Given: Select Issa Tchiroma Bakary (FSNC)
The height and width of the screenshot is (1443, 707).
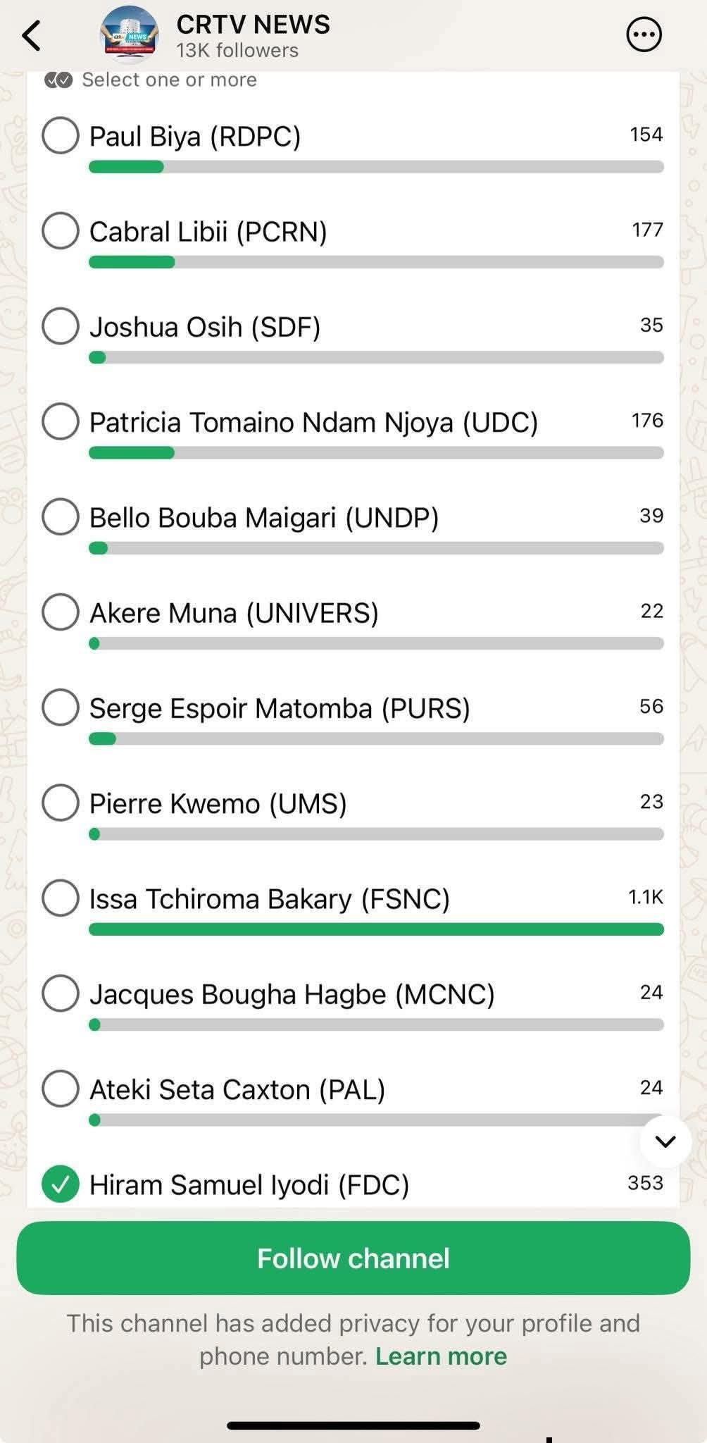Looking at the screenshot, I should tap(61, 898).
